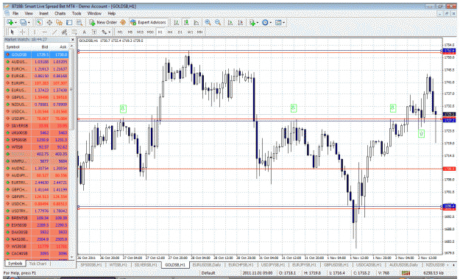The height and width of the screenshot is (279, 460).
Task: Open the File menu
Action: (15, 13)
